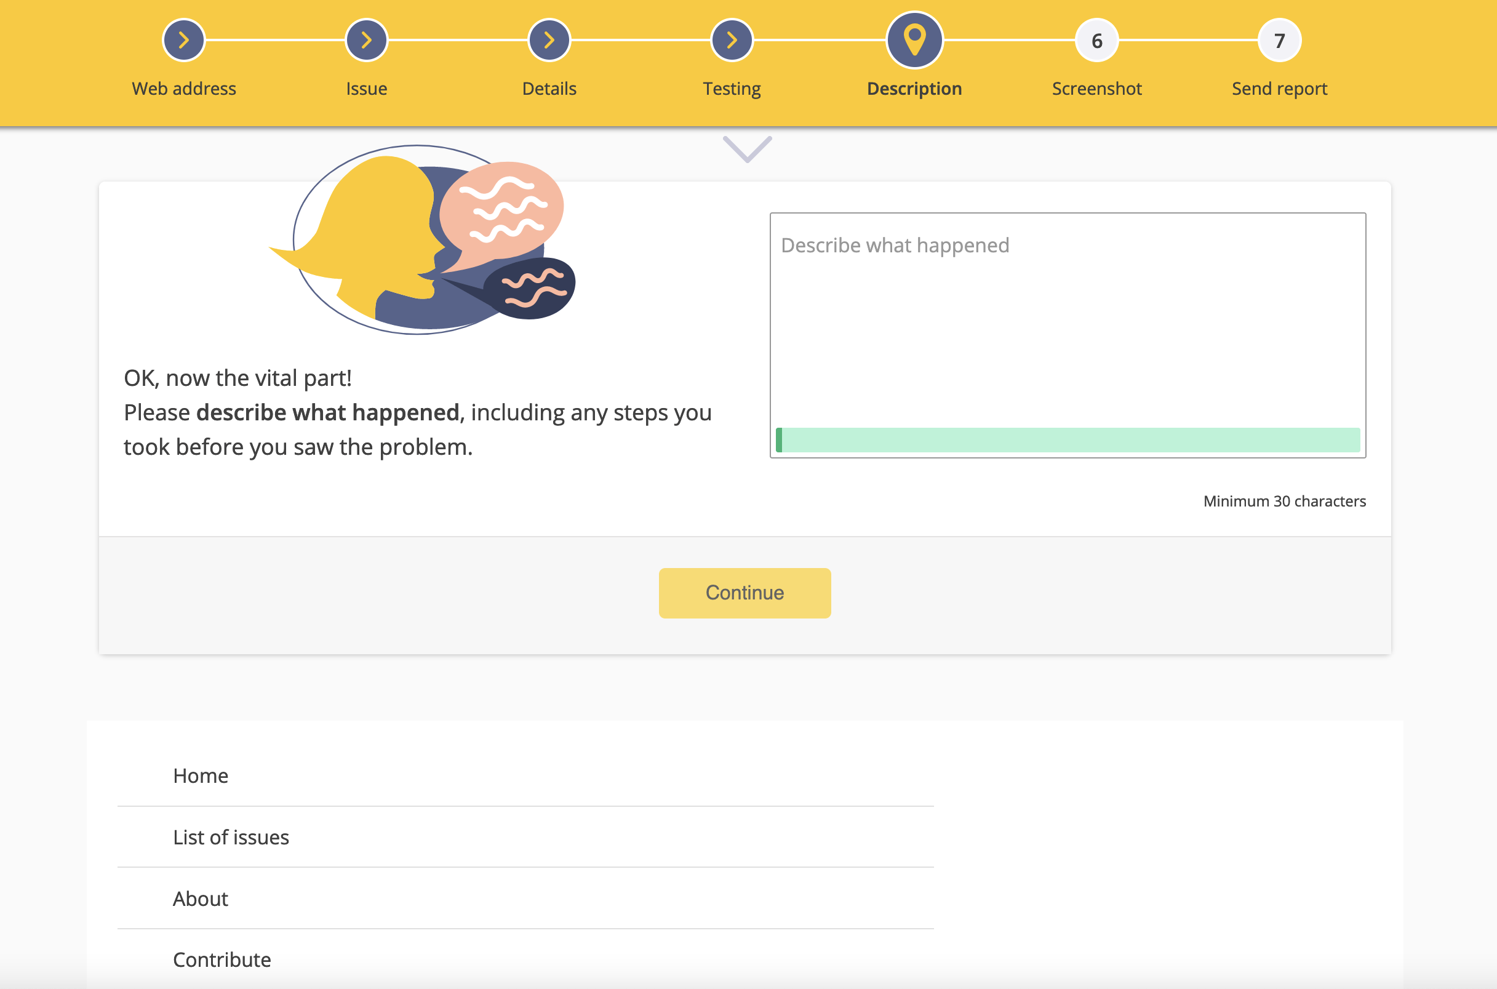1497x989 pixels.
Task: Open the Home footer link
Action: point(201,775)
